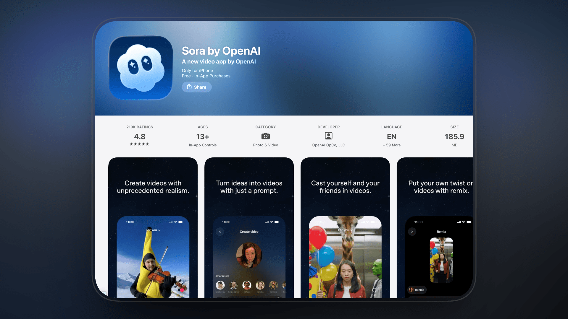
Task: Click the OpenAI OpCo, LLC developer link
Action: (328, 145)
